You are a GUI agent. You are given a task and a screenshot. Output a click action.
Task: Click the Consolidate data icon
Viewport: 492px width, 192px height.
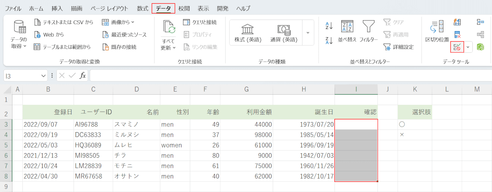point(480,22)
